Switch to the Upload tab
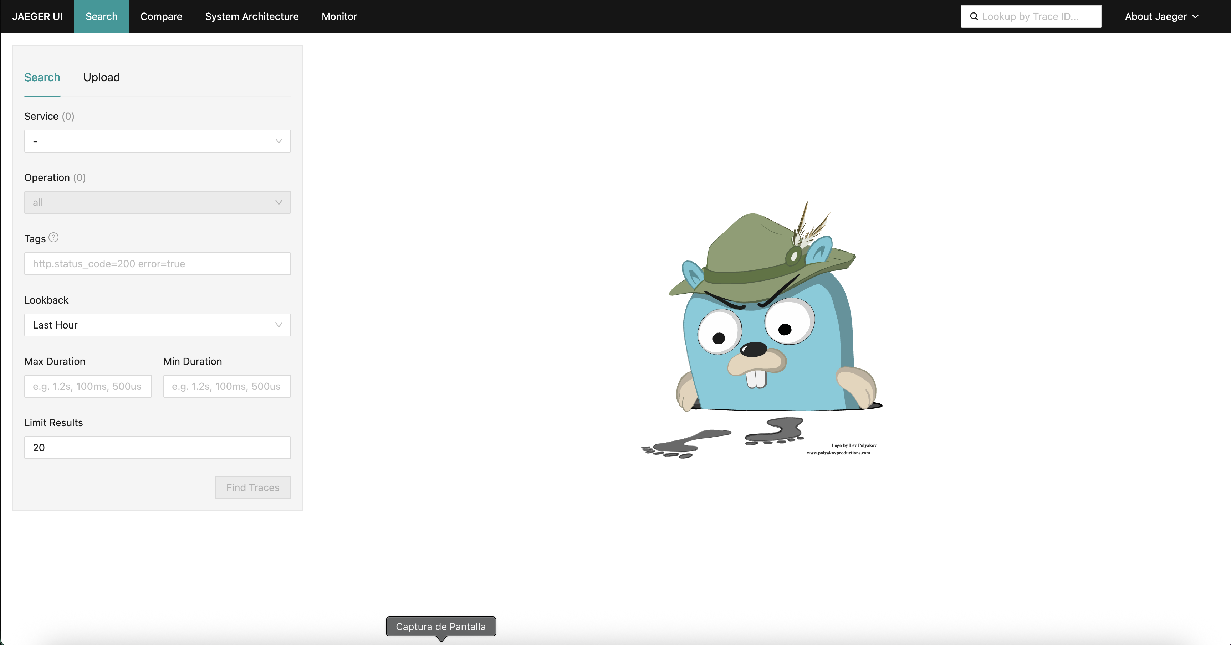The image size is (1231, 645). click(x=101, y=77)
